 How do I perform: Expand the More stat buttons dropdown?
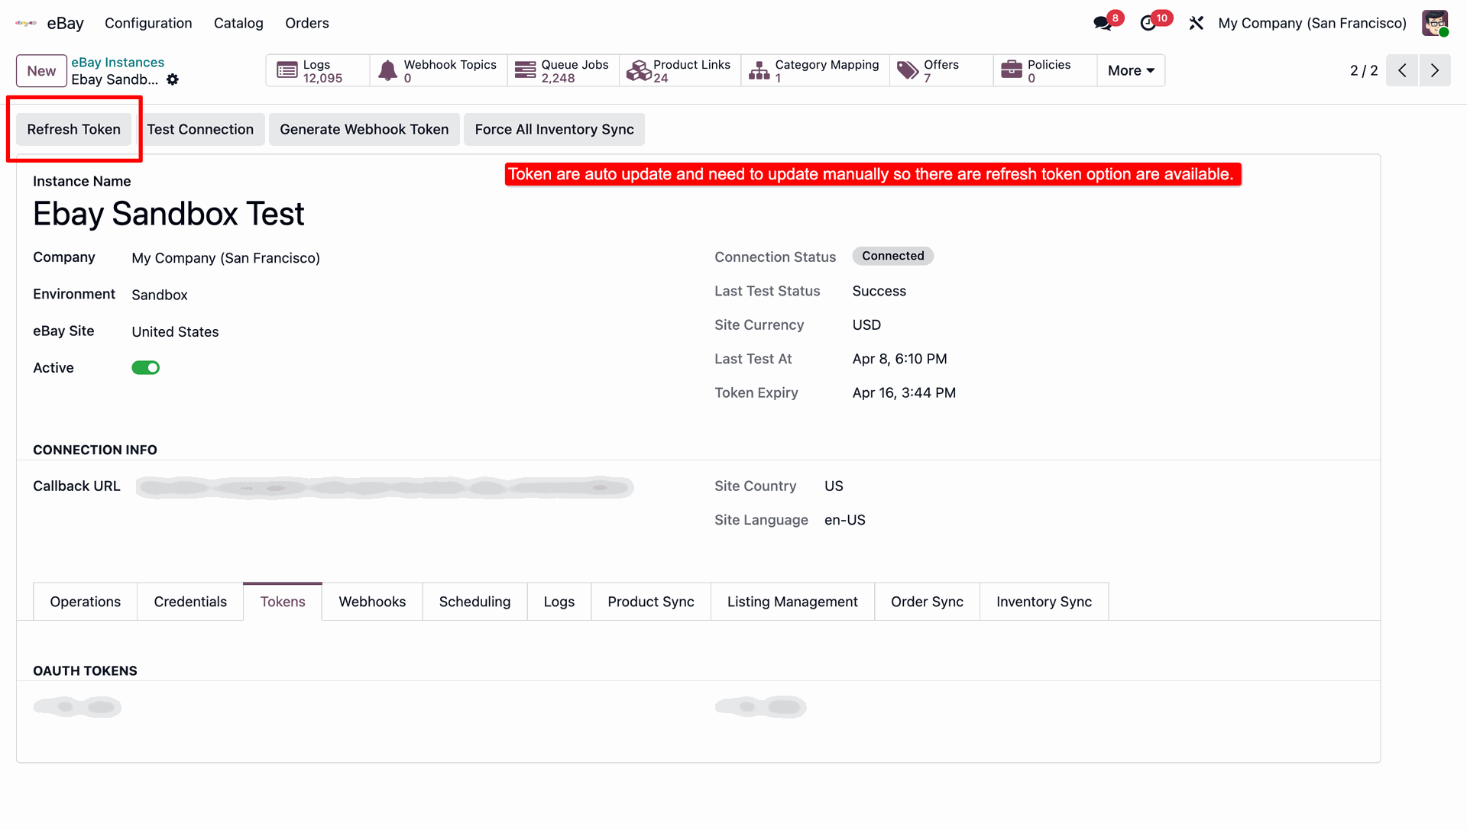point(1131,70)
